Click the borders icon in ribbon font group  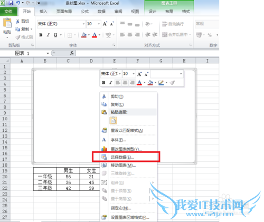point(70,35)
